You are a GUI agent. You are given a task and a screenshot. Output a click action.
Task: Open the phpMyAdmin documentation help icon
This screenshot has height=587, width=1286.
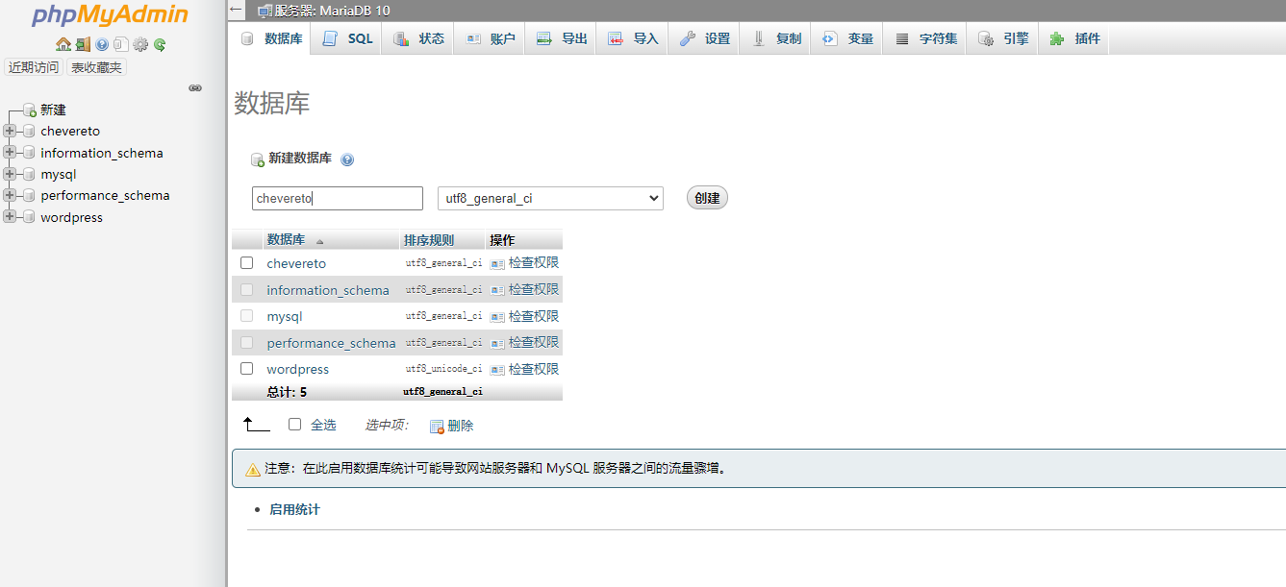[102, 44]
